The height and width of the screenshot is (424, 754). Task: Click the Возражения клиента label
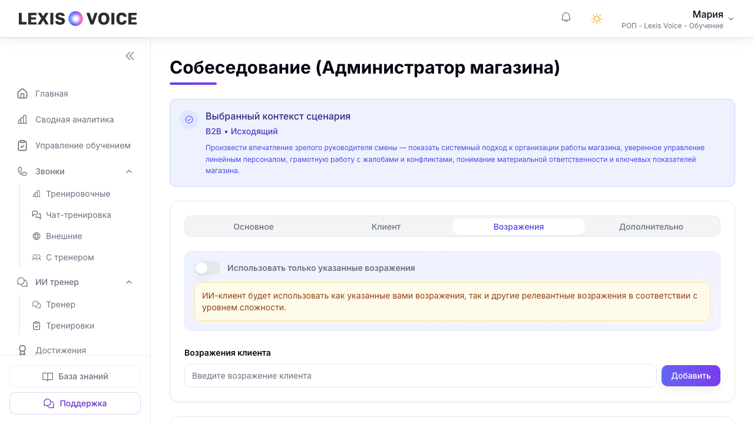point(227,353)
